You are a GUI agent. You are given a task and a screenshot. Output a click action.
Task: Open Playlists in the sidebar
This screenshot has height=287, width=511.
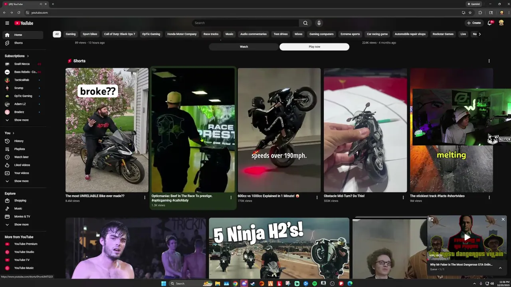coord(22,149)
